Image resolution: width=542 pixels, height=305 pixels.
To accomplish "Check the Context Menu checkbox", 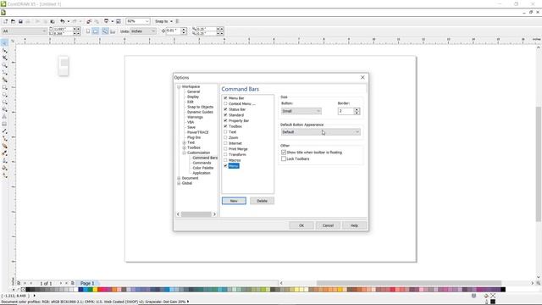I will pyautogui.click(x=225, y=103).
